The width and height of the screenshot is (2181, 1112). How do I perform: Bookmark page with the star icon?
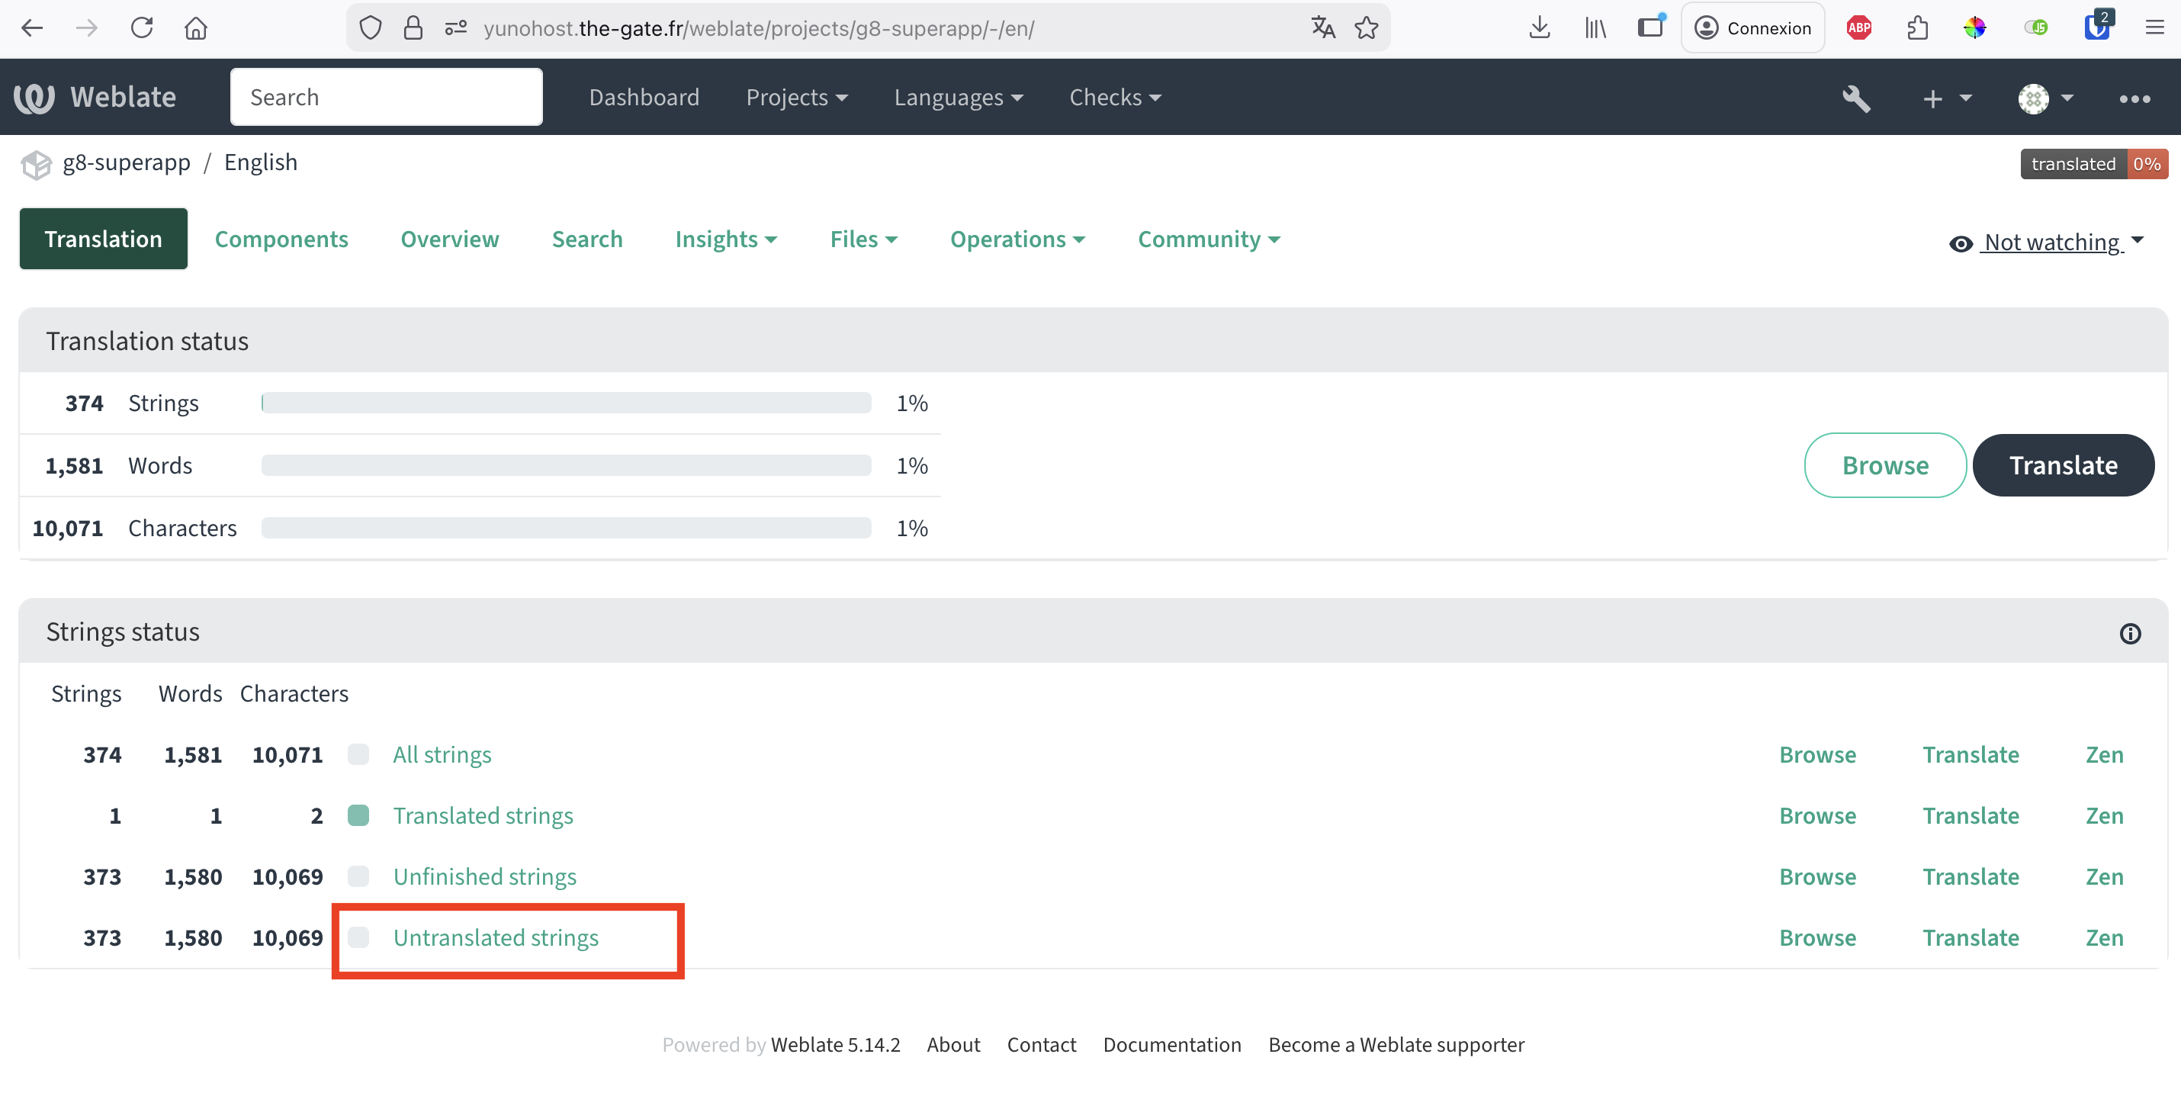click(x=1366, y=28)
